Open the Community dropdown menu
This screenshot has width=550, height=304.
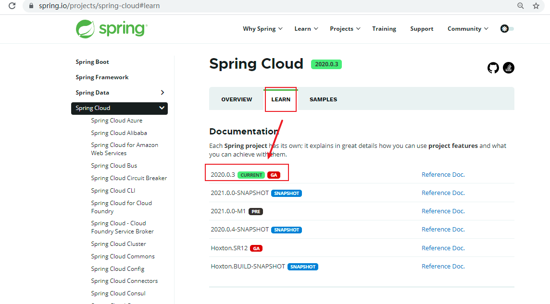468,29
